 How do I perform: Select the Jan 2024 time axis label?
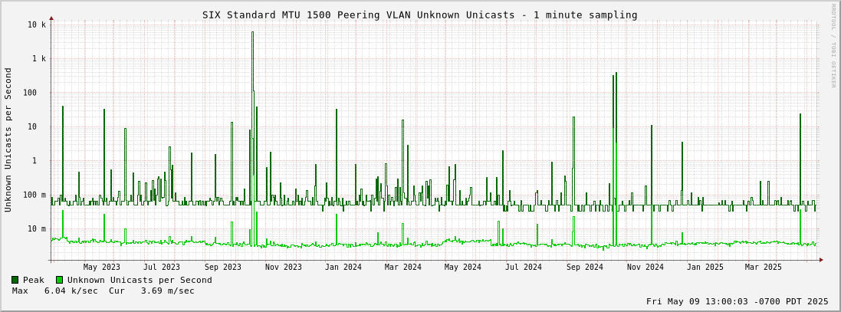[x=343, y=268]
